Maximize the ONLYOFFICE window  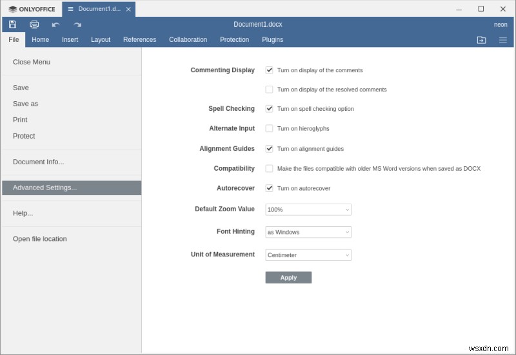481,9
